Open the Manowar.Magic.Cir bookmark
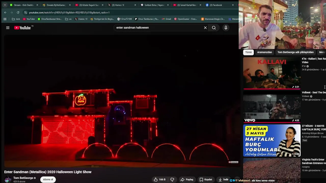The image size is (326, 183). coord(213,19)
